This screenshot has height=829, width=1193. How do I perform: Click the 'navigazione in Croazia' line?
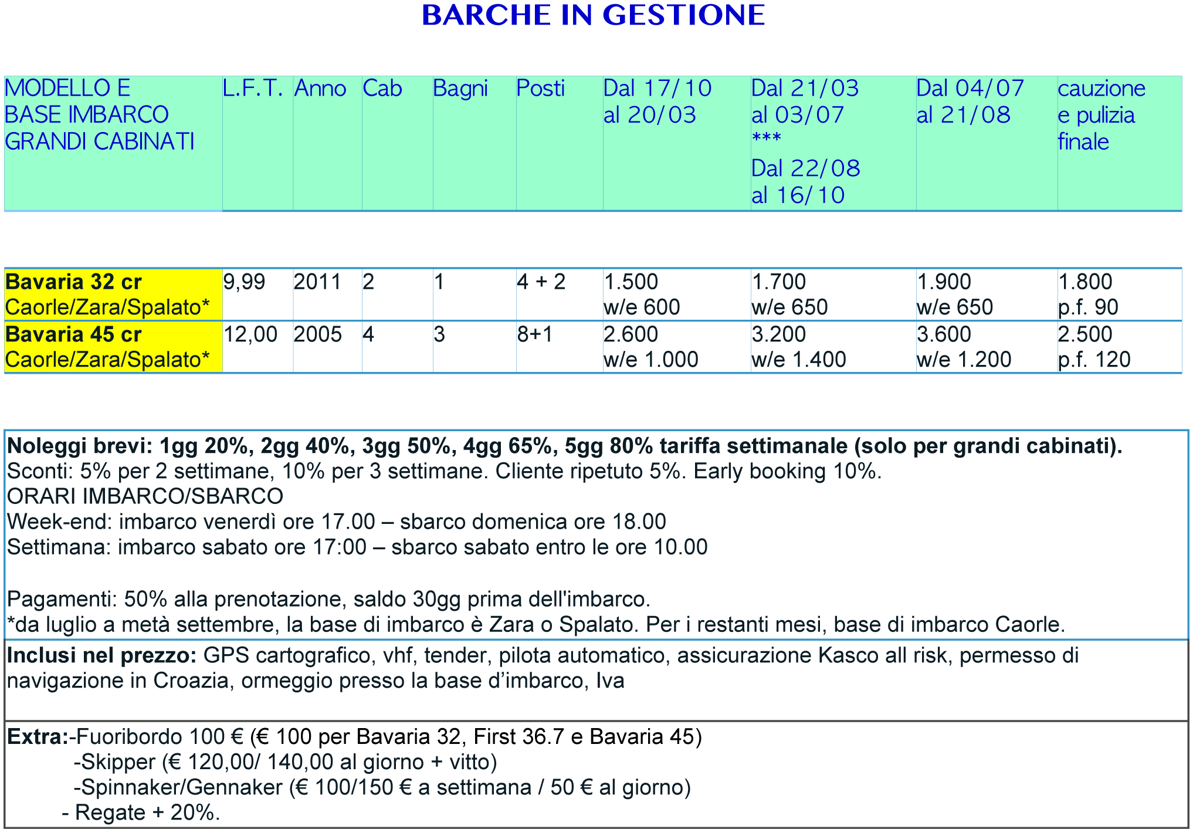tap(316, 681)
